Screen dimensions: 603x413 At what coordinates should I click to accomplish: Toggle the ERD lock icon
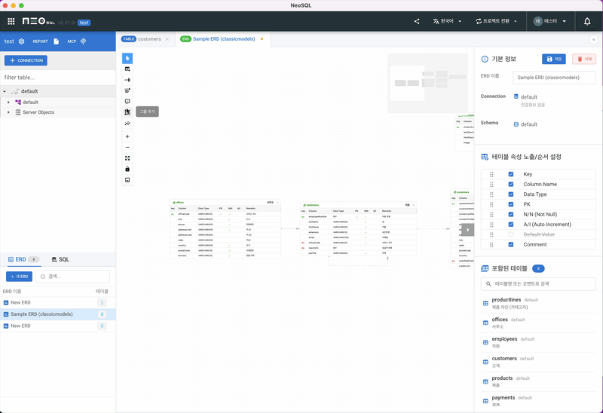[x=127, y=169]
